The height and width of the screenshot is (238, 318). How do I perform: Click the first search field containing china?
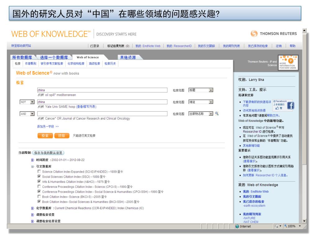coord(102,90)
